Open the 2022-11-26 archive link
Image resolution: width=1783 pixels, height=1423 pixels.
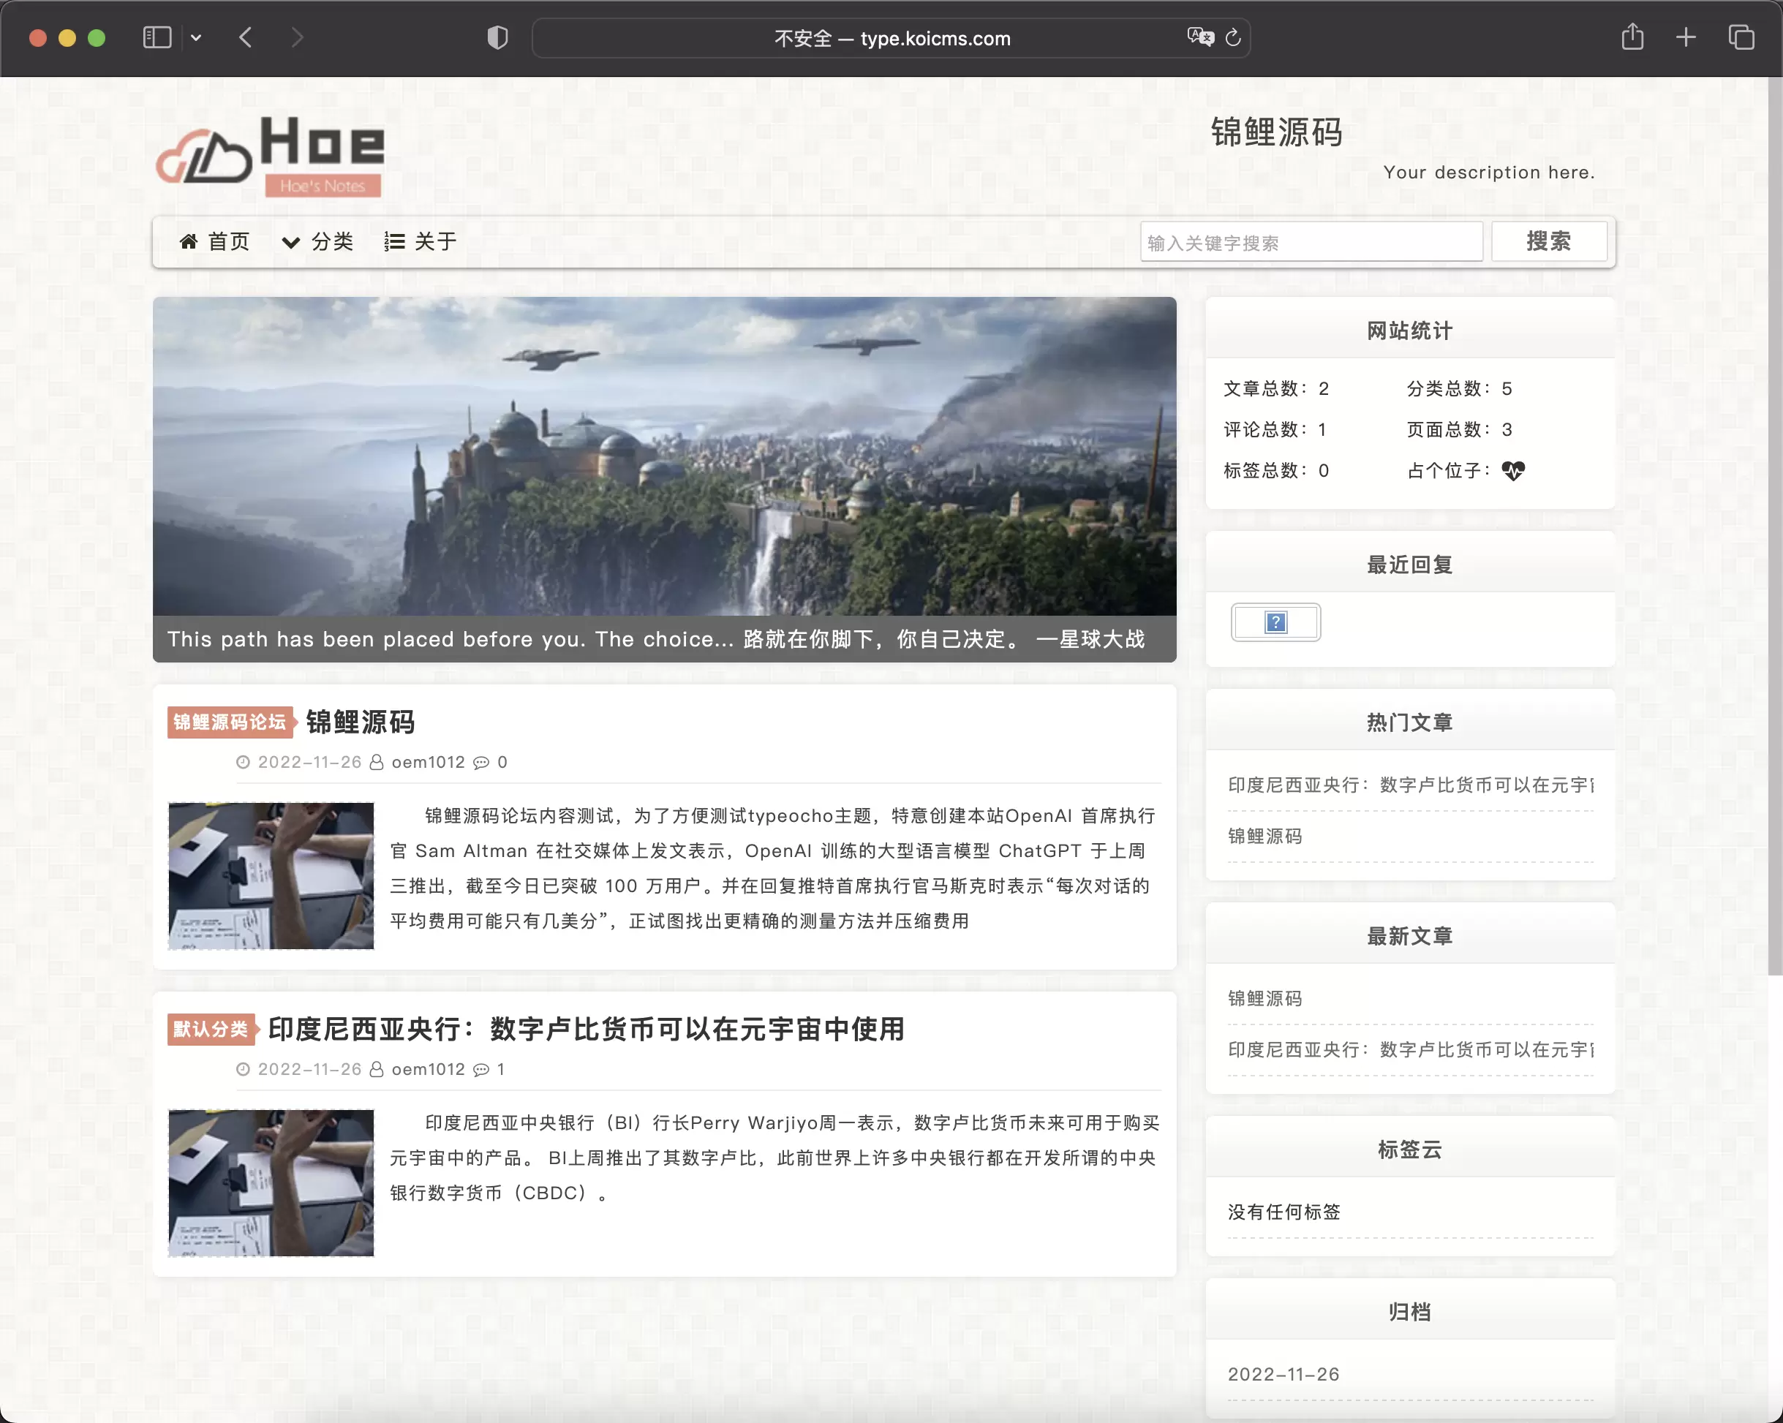tap(1283, 1373)
